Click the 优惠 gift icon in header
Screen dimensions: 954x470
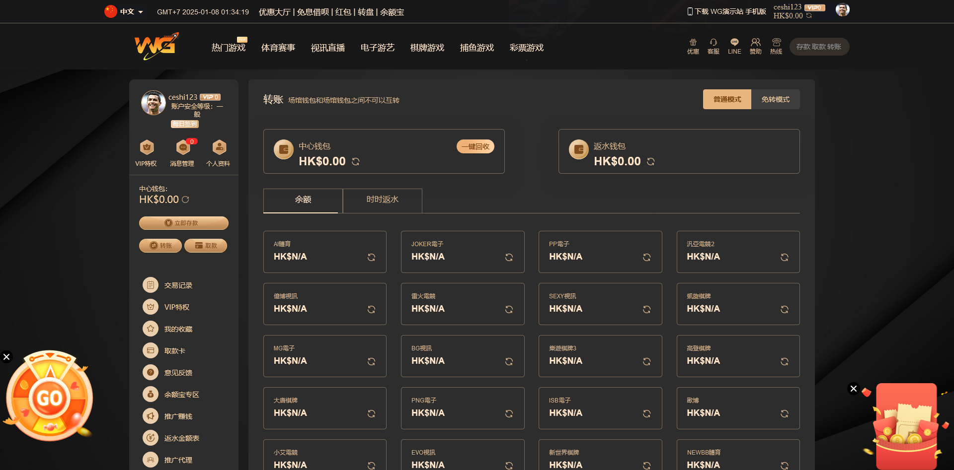click(x=693, y=43)
